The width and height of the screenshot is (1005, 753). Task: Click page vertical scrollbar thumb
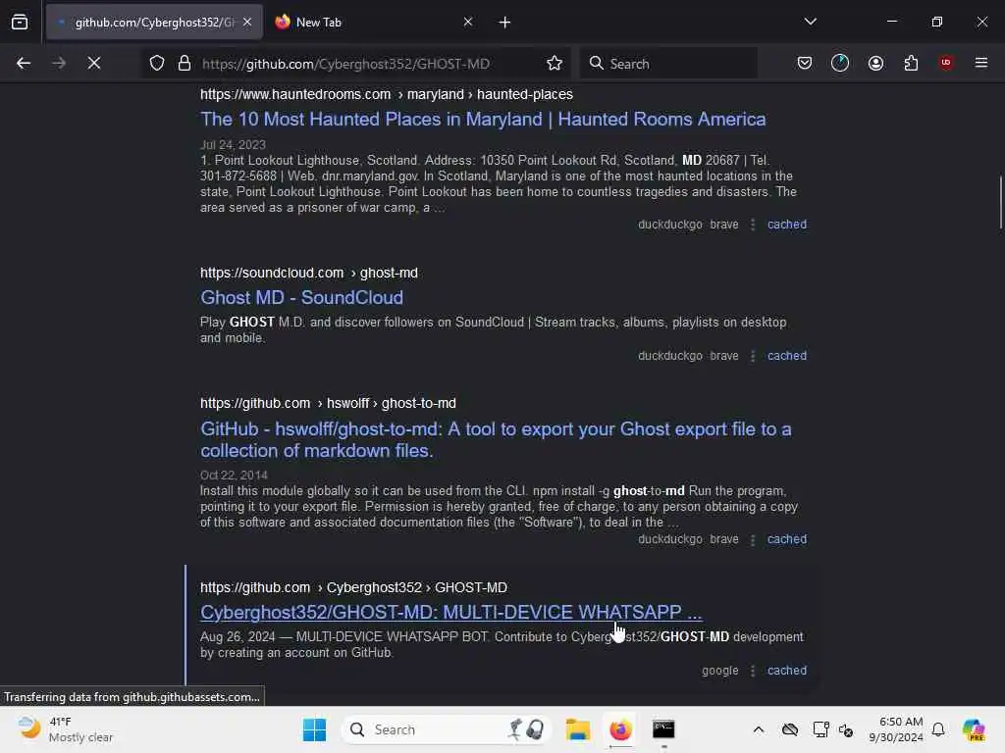1000,202
